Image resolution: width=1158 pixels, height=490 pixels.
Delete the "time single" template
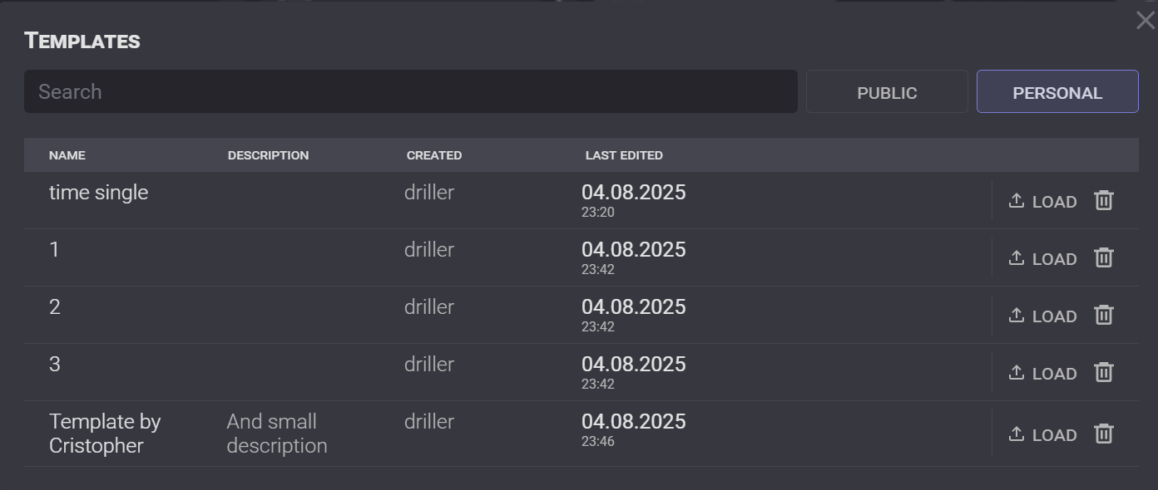coord(1103,200)
